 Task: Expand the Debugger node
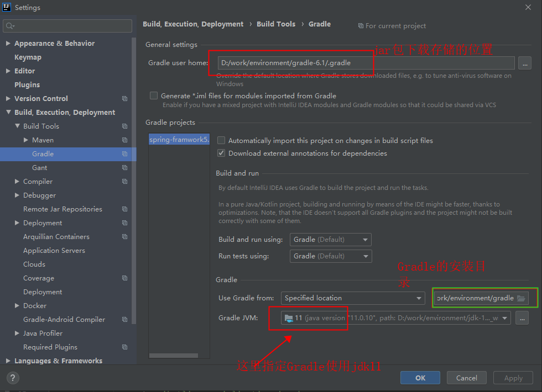point(17,195)
